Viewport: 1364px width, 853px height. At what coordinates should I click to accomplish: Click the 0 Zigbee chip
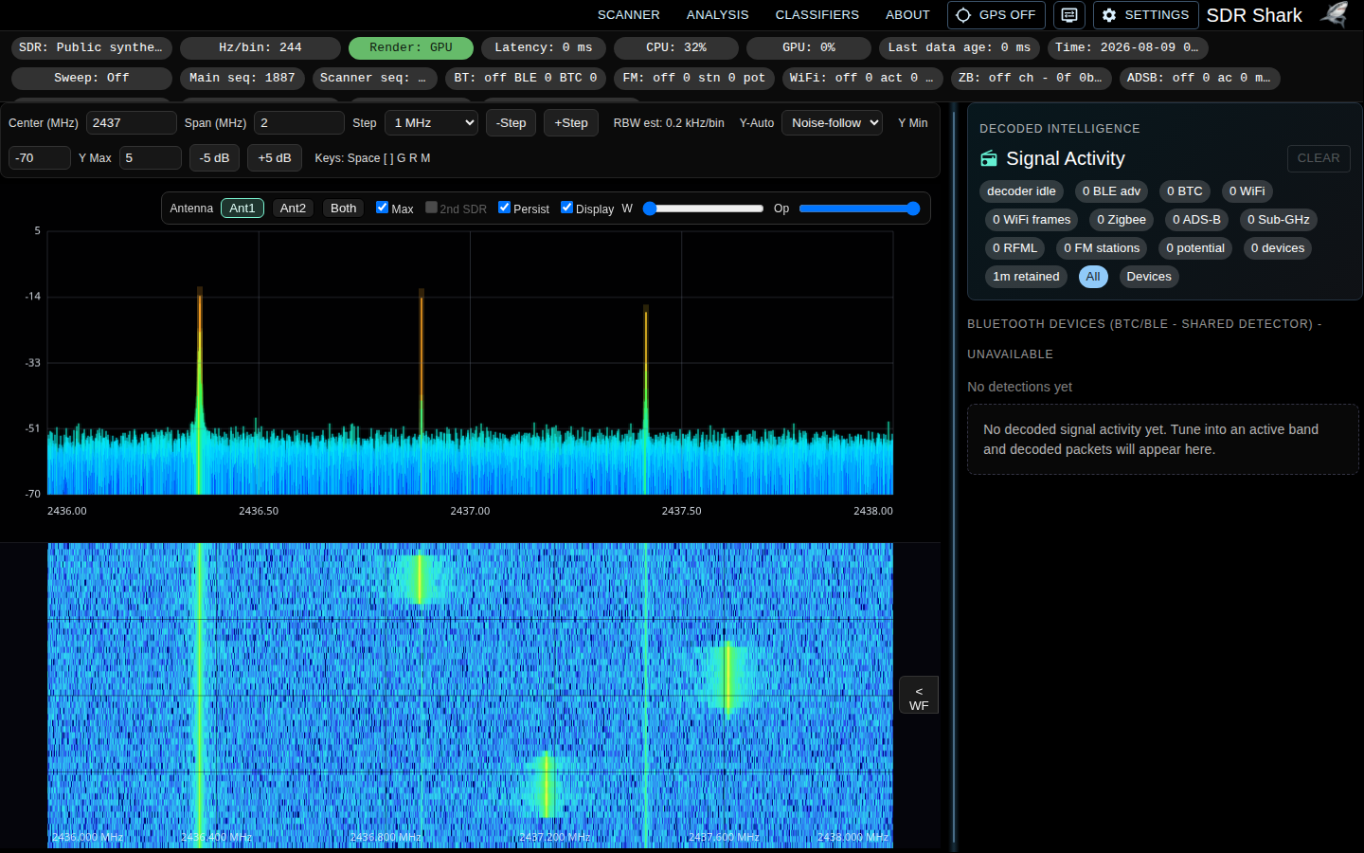pyautogui.click(x=1122, y=220)
